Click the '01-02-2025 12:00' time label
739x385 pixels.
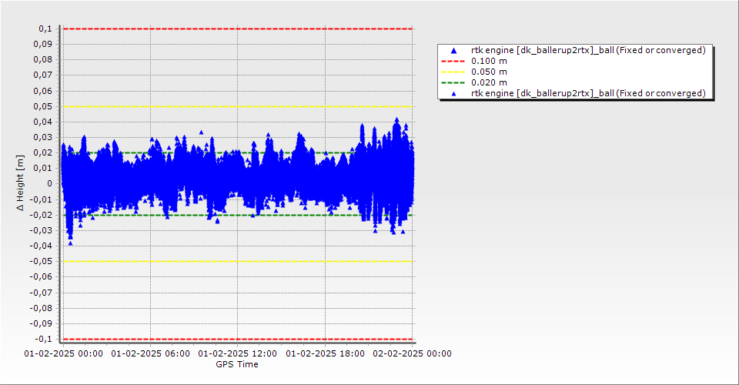[238, 353]
